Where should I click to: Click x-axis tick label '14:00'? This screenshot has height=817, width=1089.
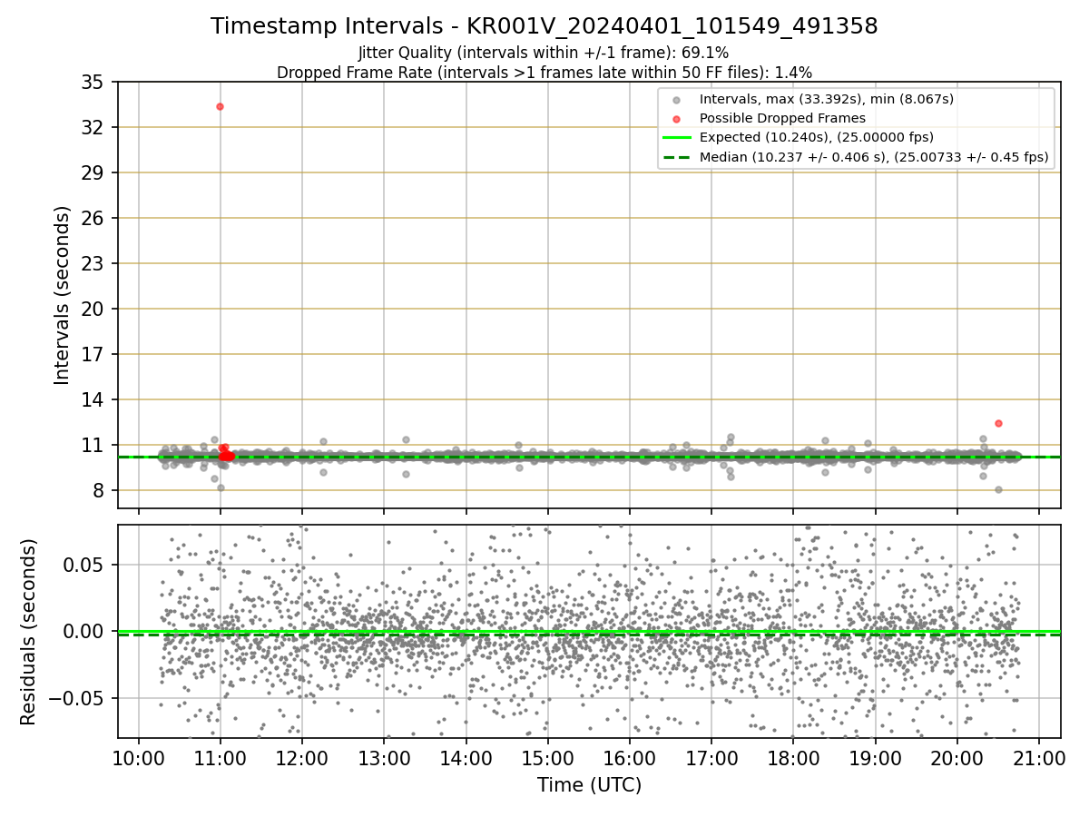pos(466,758)
